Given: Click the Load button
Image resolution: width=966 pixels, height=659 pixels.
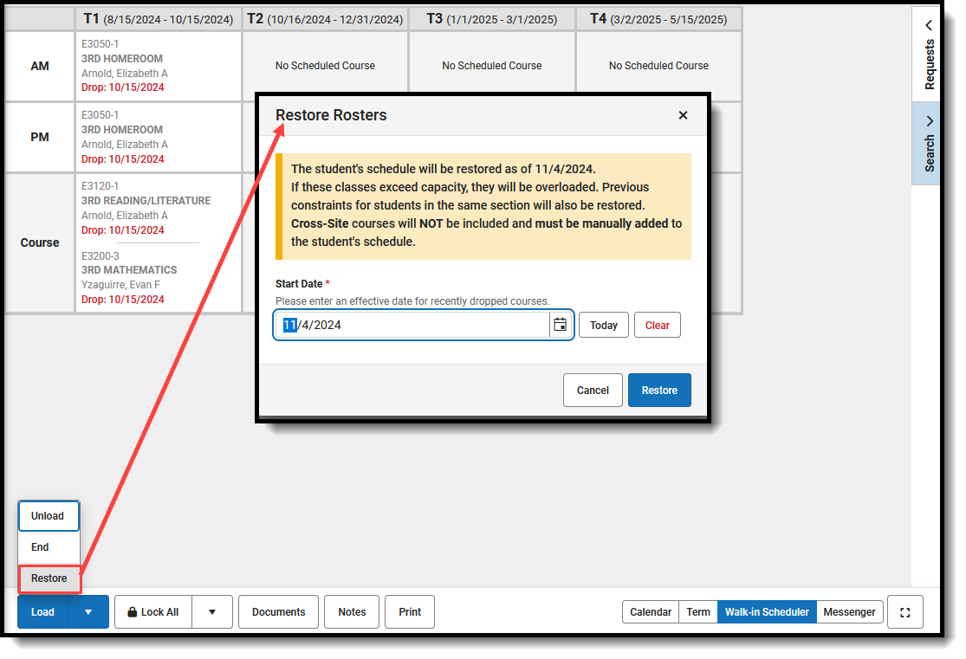Looking at the screenshot, I should (42, 612).
